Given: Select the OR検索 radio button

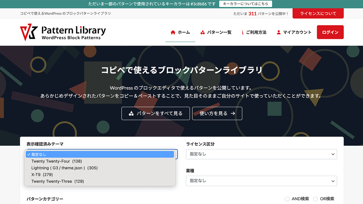Looking at the screenshot, I should click(315, 199).
